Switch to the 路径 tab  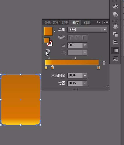(x=56, y=23)
